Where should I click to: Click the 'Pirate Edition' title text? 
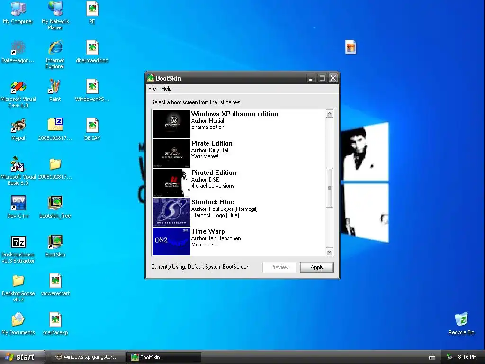[x=212, y=143]
